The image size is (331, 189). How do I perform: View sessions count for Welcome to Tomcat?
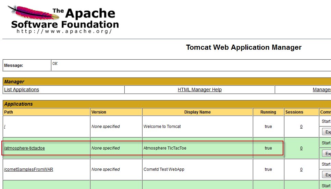[x=301, y=127]
